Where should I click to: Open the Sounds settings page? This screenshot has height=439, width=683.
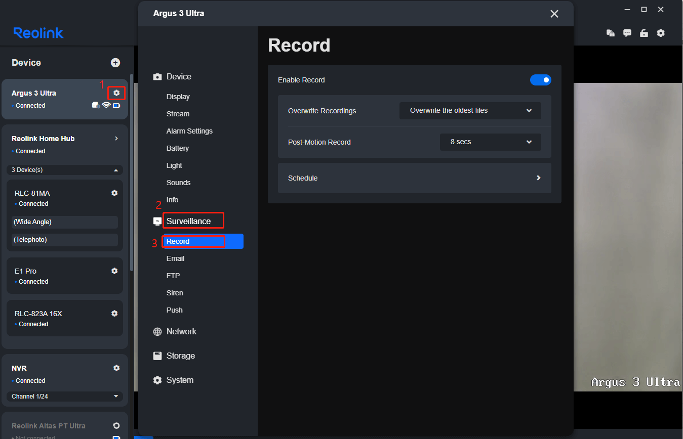click(x=178, y=183)
